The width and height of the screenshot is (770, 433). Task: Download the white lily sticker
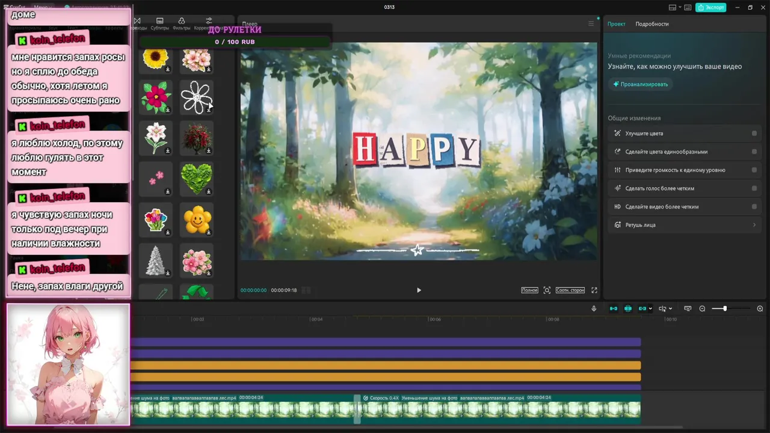tap(168, 150)
